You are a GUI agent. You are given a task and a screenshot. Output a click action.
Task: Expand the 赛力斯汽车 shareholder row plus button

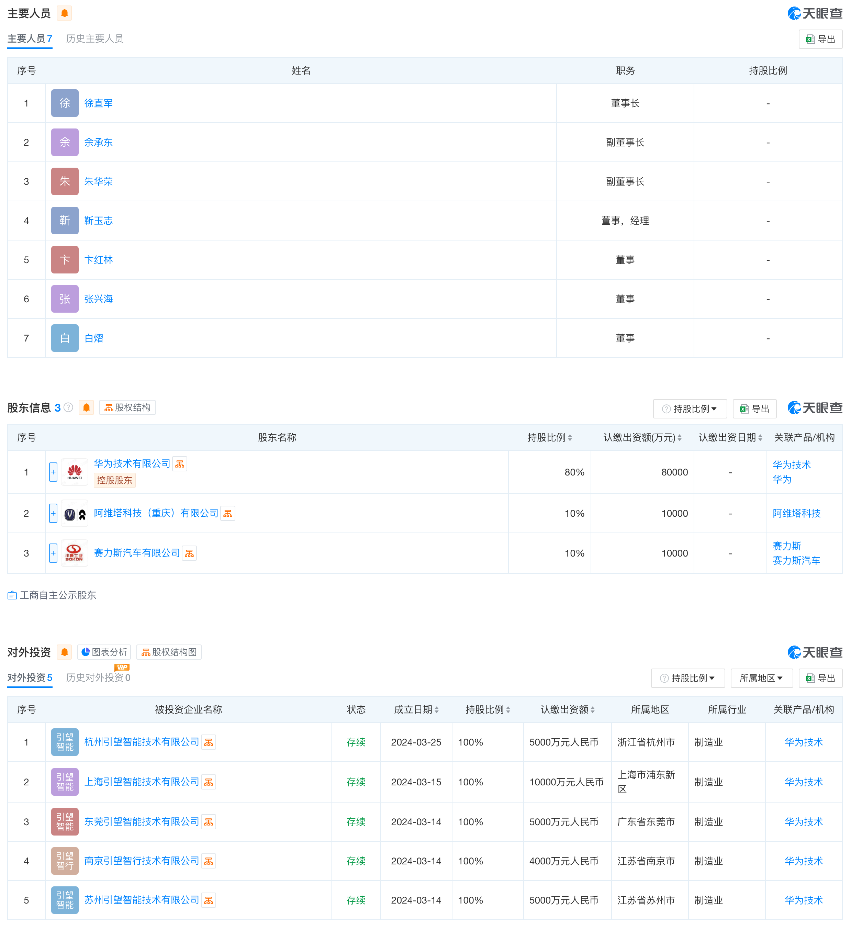point(53,553)
